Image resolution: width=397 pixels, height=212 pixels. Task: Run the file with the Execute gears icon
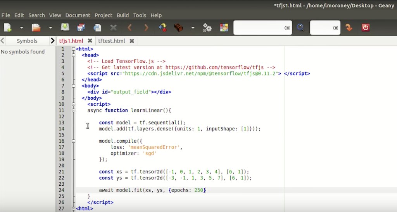click(x=207, y=27)
